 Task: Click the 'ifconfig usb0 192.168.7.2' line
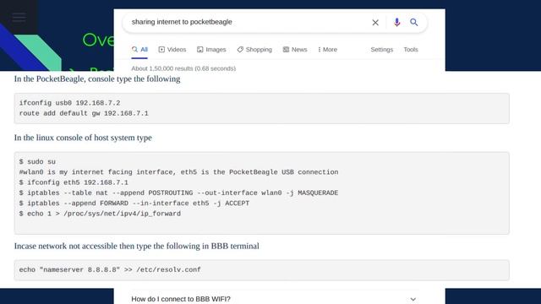(69, 103)
